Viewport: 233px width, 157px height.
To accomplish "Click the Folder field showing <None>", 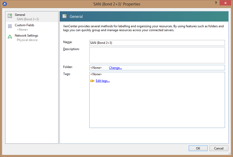I will point(96,68).
